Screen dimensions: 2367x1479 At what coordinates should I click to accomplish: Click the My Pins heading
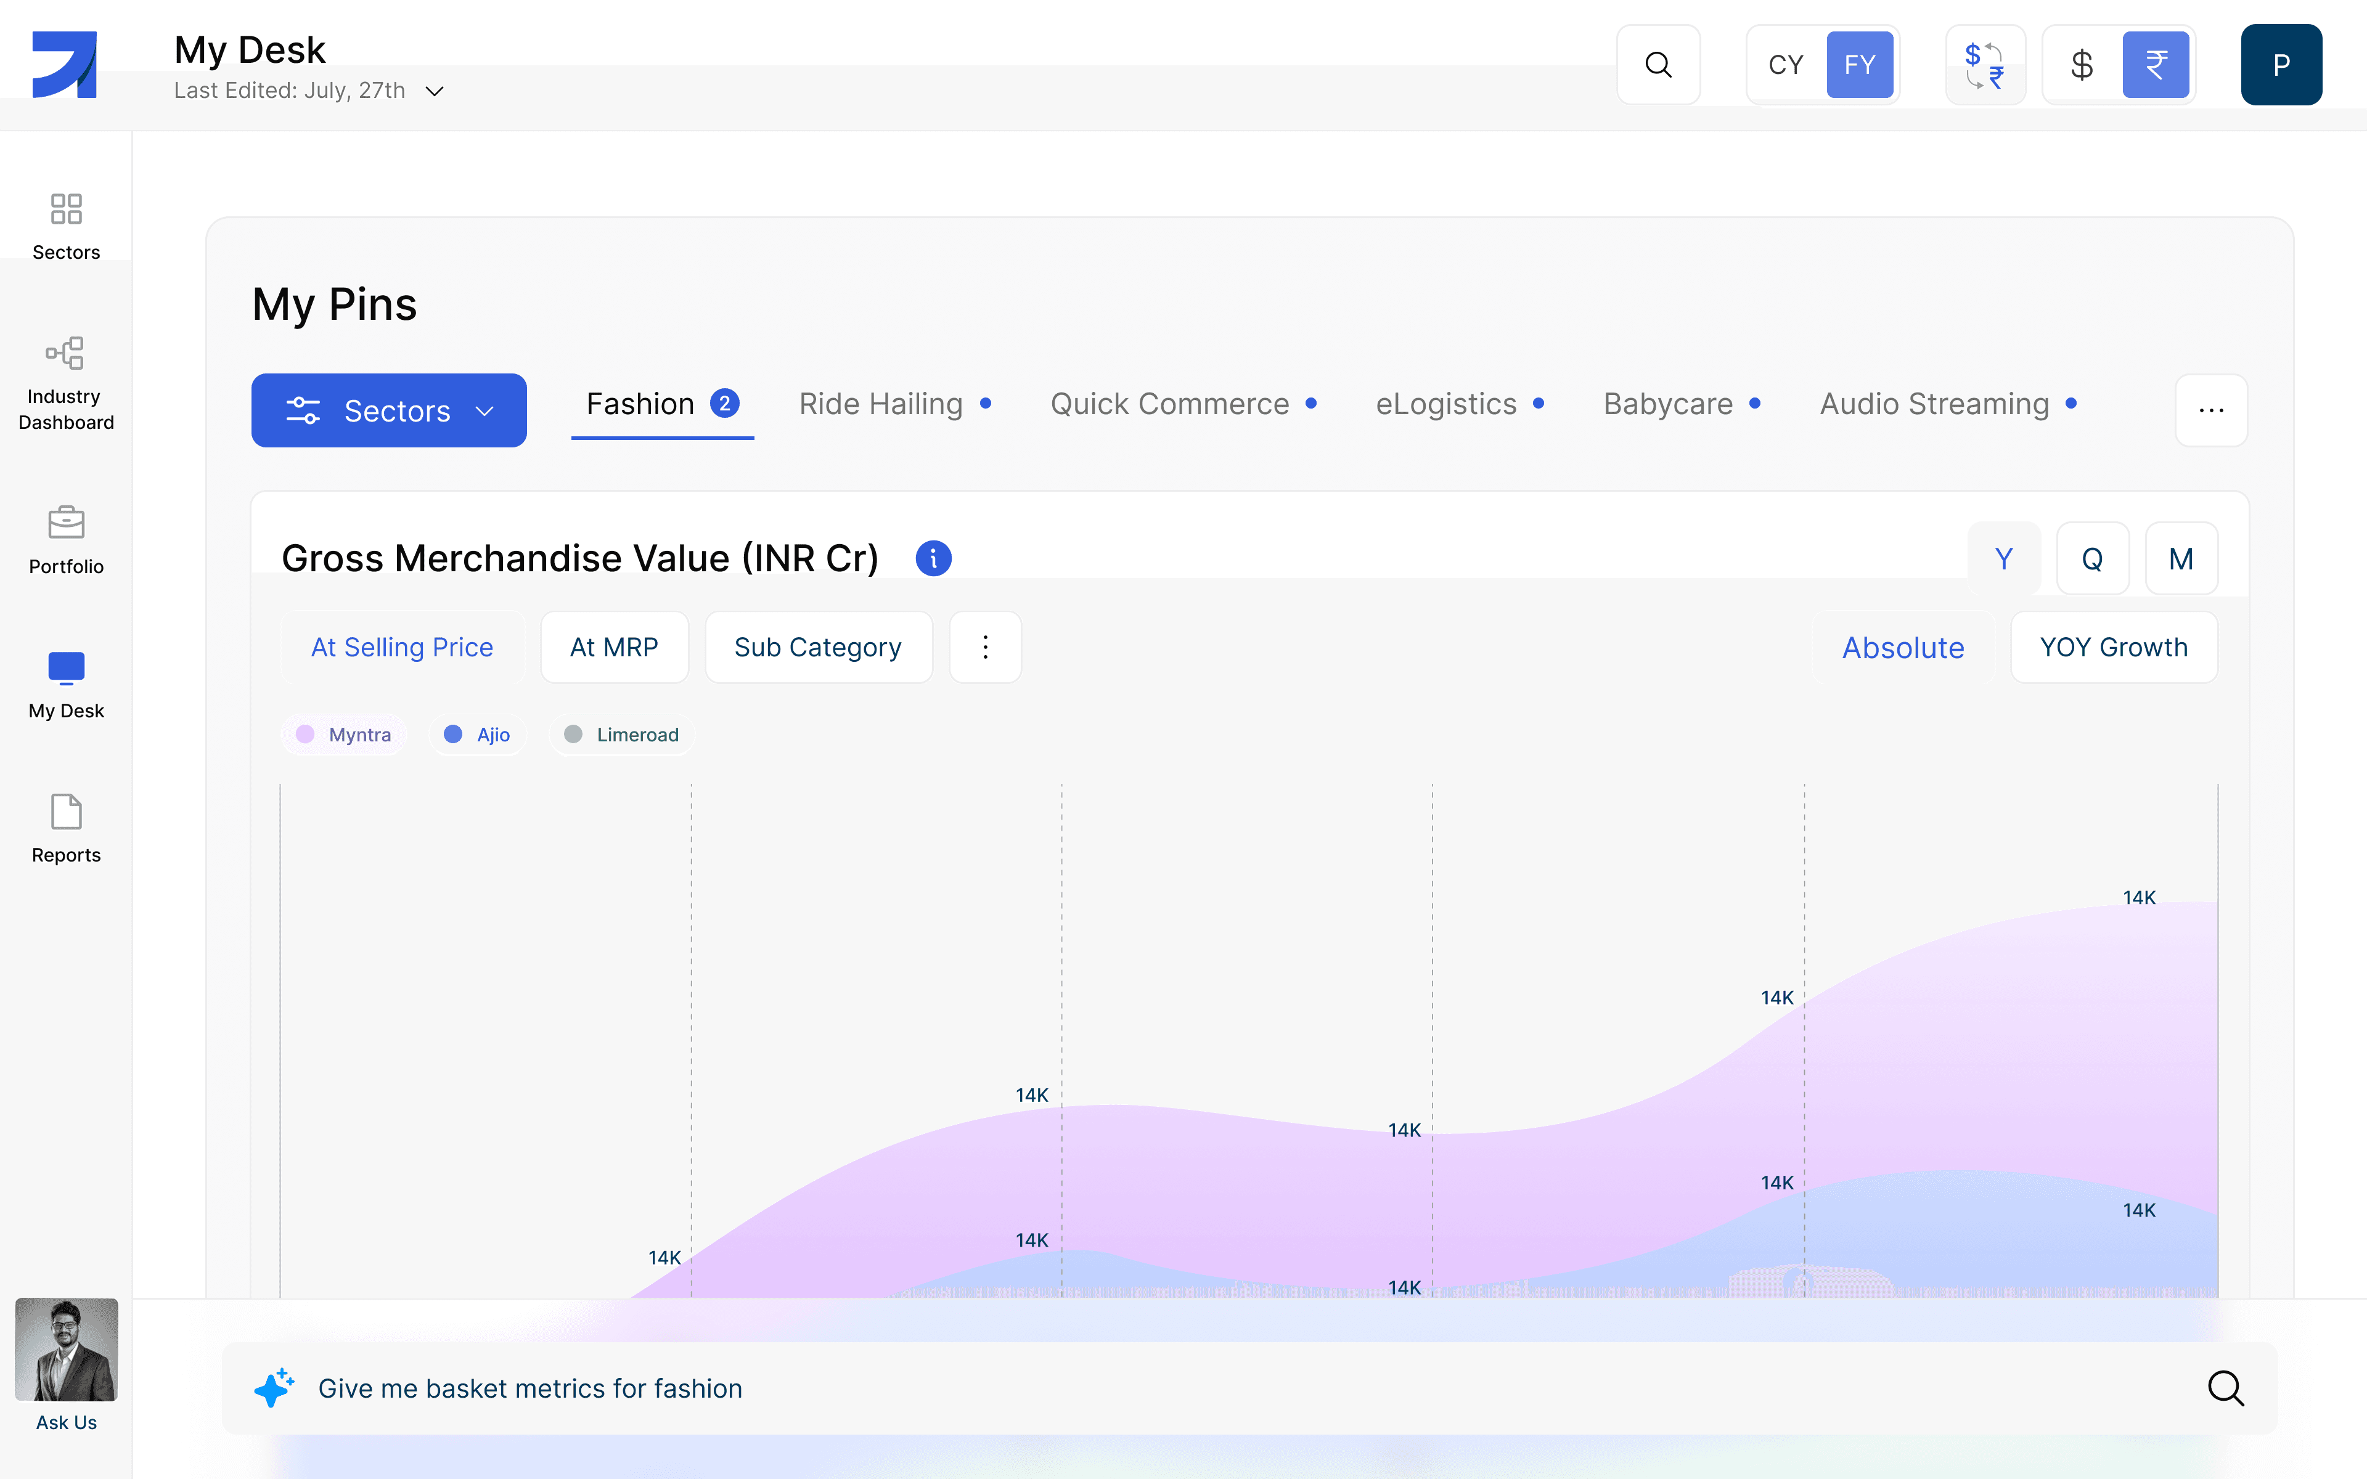click(x=335, y=304)
